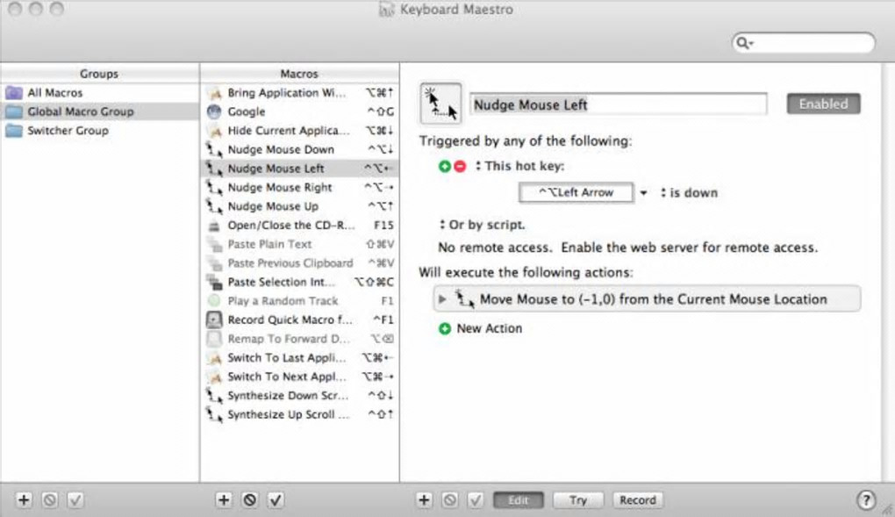Click the Remap To Forward Delete icon
895x517 pixels.
tap(214, 339)
